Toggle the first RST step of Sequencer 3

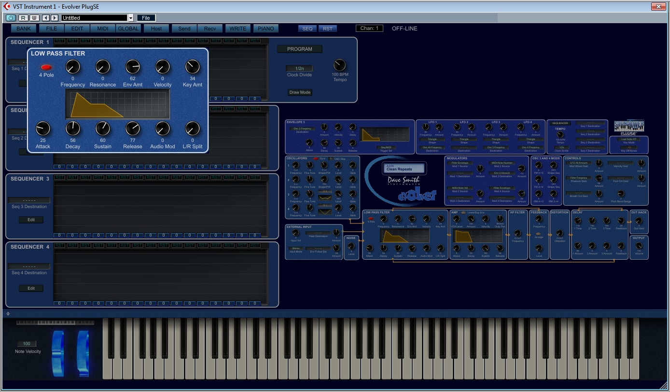click(x=59, y=178)
